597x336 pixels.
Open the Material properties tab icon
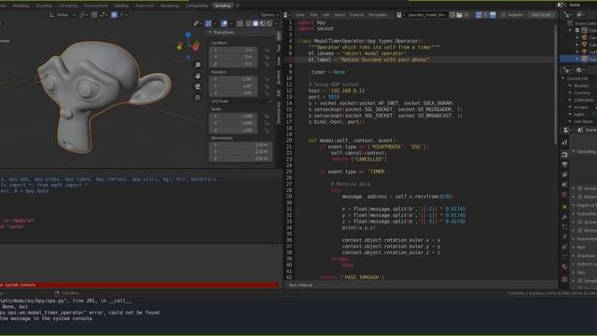click(x=564, y=267)
